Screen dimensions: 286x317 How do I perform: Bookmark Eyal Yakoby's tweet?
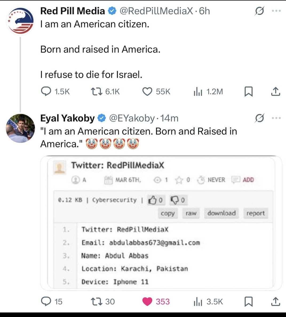click(249, 302)
